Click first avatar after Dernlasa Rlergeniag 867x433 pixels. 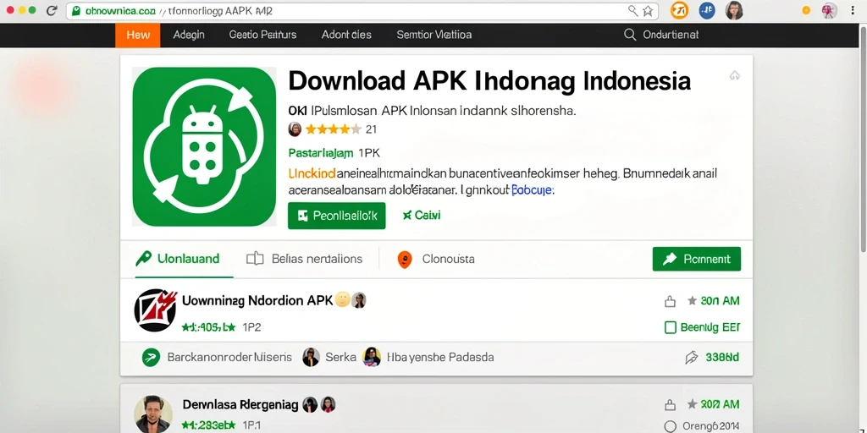[x=310, y=405]
